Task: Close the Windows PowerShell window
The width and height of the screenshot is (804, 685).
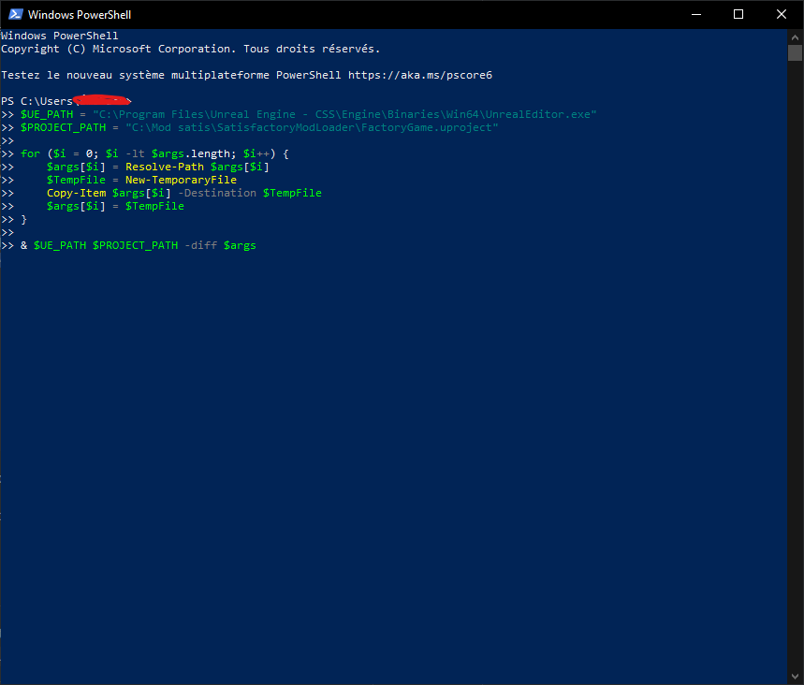Action: coord(782,14)
